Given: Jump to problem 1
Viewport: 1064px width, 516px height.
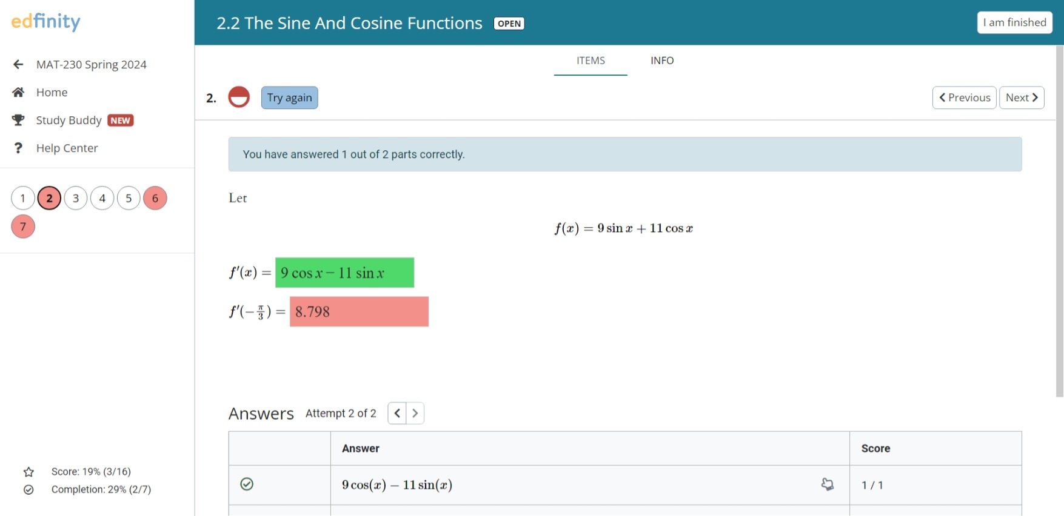Looking at the screenshot, I should pyautogui.click(x=23, y=198).
